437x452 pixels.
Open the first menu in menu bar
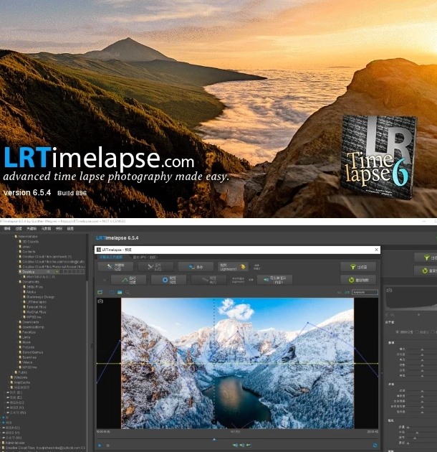click(7, 229)
